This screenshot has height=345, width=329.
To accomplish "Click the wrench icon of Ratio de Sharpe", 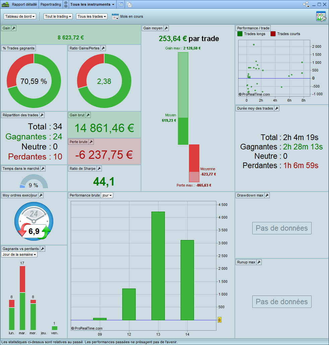I will (x=99, y=168).
